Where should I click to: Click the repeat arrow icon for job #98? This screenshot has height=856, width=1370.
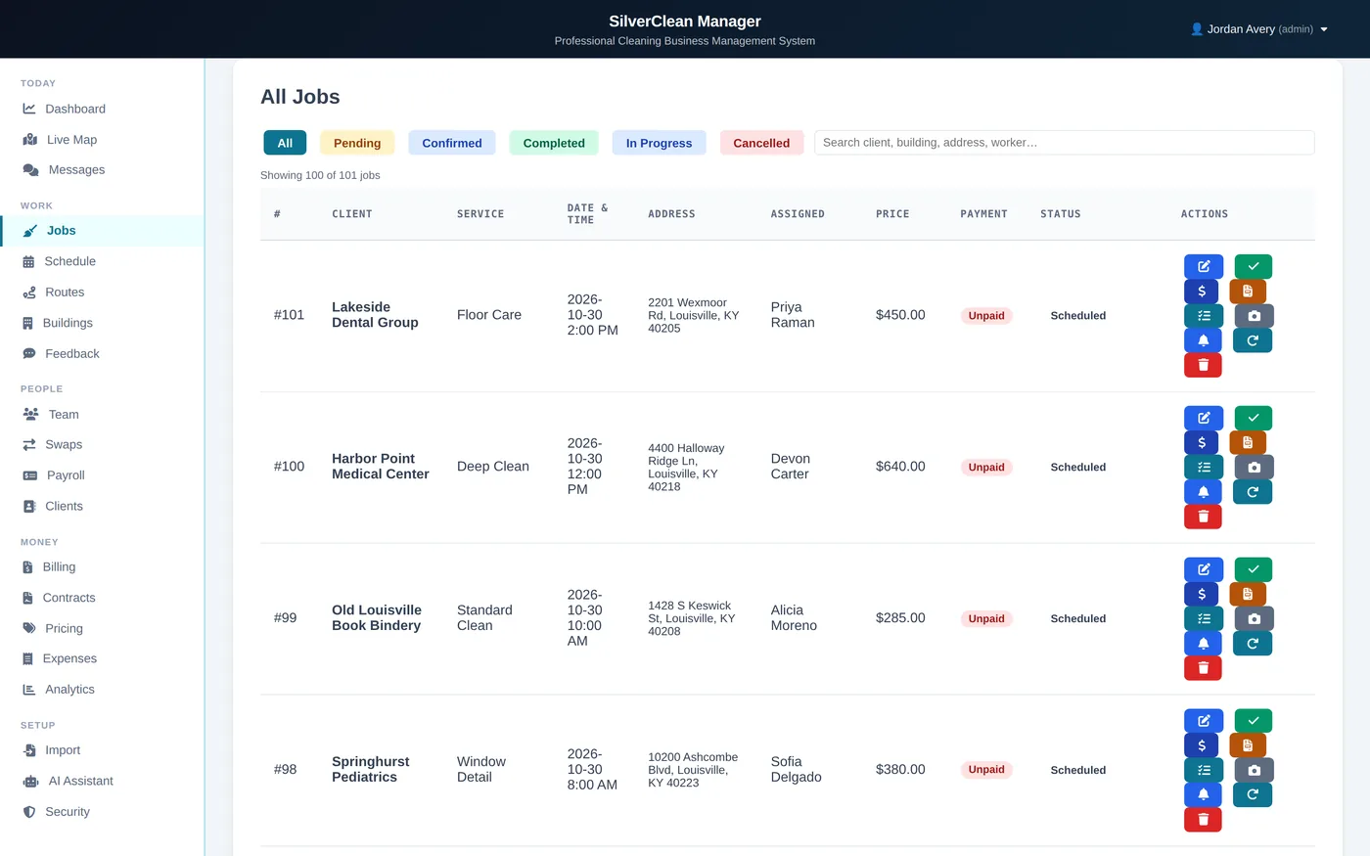[1253, 795]
